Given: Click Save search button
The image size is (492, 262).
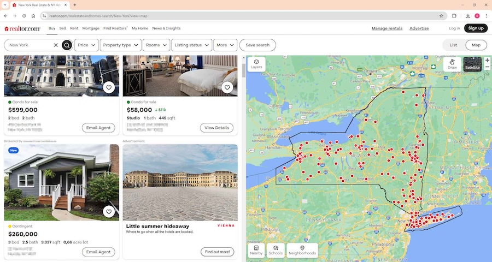Looking at the screenshot, I should click(257, 45).
